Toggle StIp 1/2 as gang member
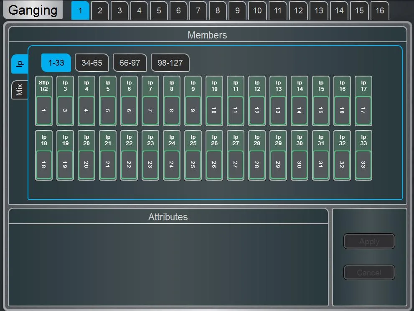Image resolution: width=414 pixels, height=311 pixels. (x=44, y=101)
